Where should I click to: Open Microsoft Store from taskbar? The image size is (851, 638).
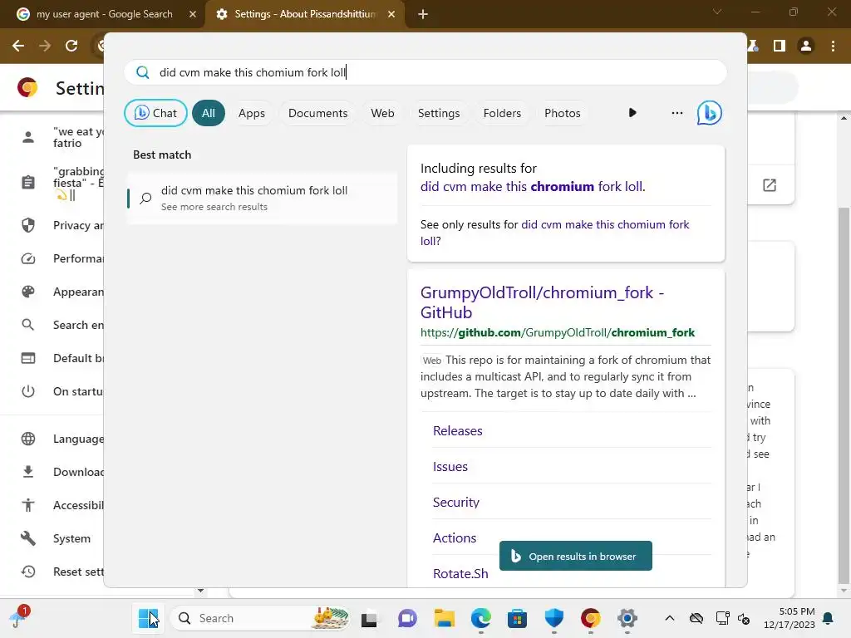point(517,618)
